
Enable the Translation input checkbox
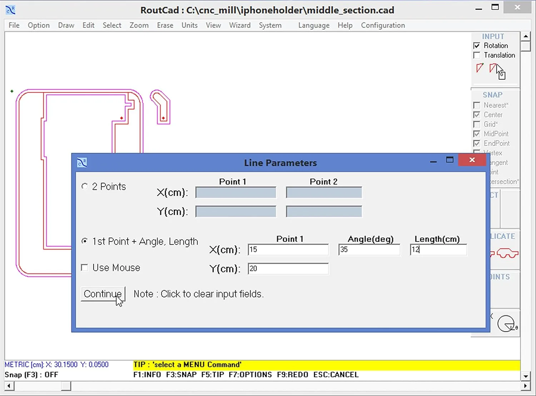(477, 55)
